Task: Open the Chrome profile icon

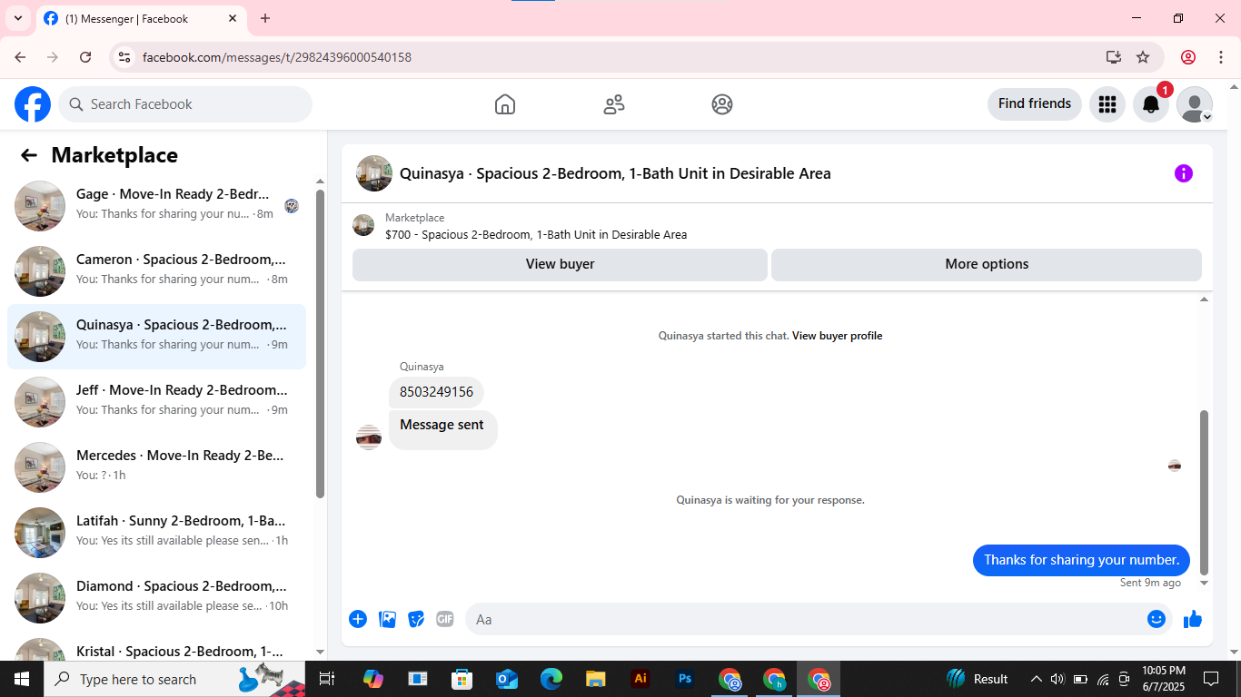Action: (1188, 57)
